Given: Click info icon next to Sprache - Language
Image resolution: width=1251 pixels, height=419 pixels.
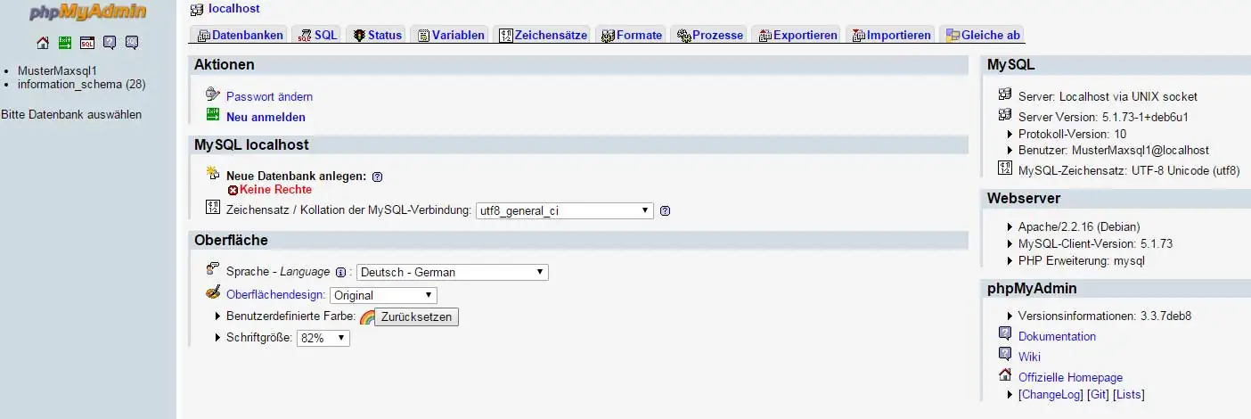Looking at the screenshot, I should pos(340,273).
